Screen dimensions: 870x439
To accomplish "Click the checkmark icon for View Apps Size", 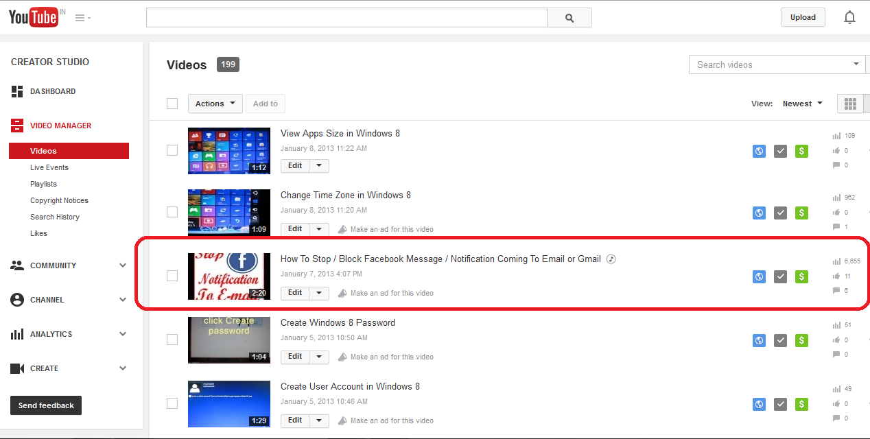I will 780,151.
